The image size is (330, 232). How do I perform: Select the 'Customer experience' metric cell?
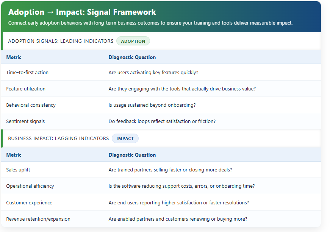click(x=29, y=203)
